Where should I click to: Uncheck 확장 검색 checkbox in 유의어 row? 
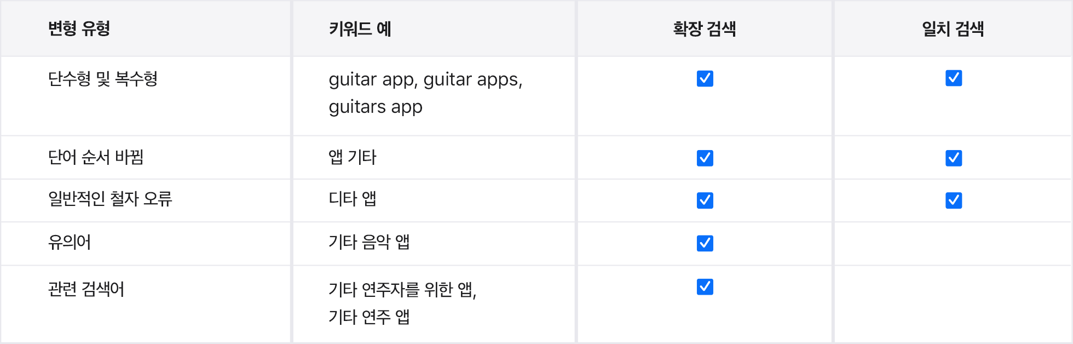705,243
